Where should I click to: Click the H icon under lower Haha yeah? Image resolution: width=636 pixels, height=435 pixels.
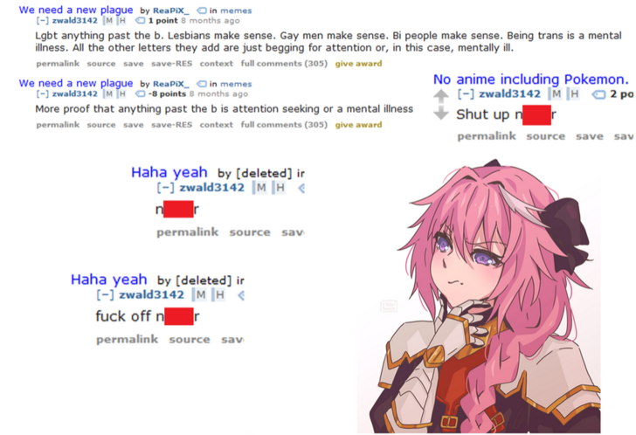coord(218,294)
